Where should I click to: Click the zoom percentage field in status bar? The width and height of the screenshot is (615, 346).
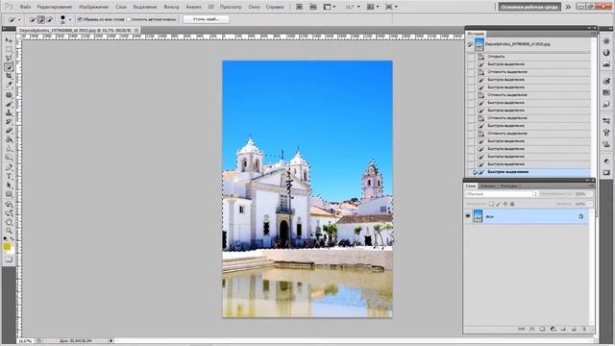[x=26, y=341]
